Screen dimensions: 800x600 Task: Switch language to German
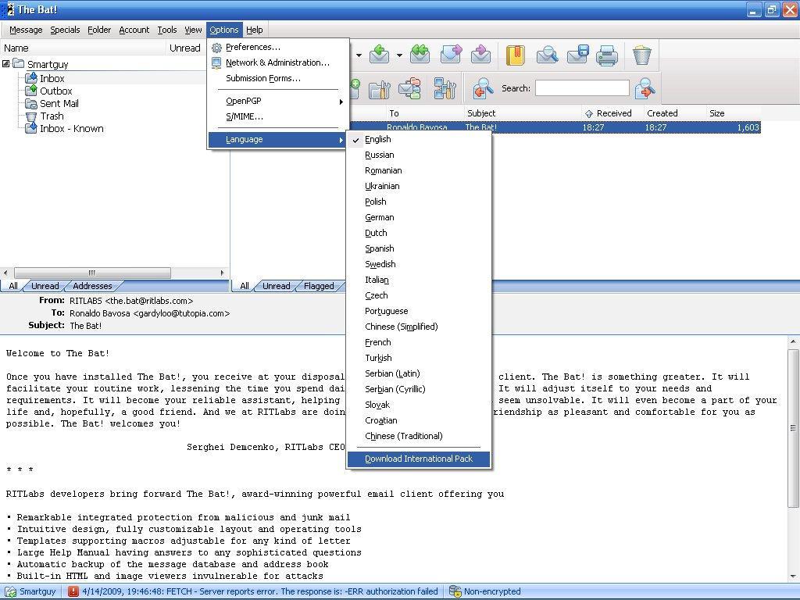[x=419, y=217]
